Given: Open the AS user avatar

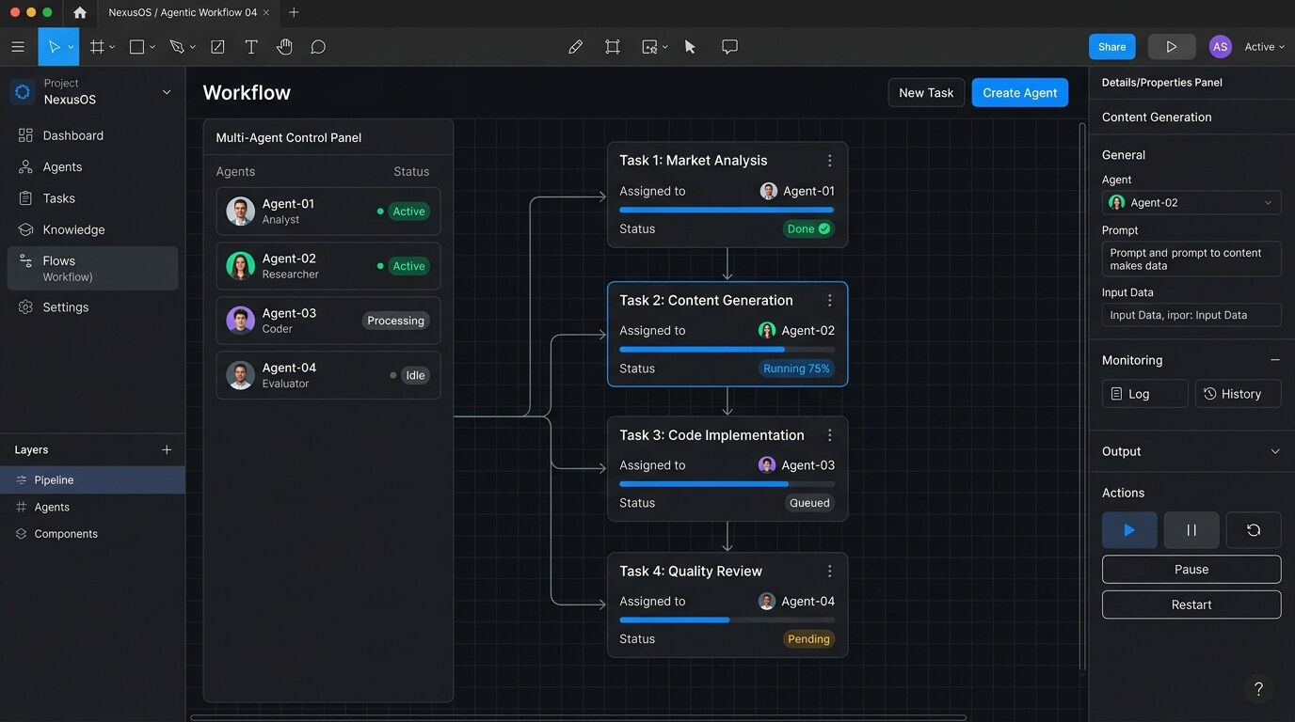Looking at the screenshot, I should tap(1221, 47).
